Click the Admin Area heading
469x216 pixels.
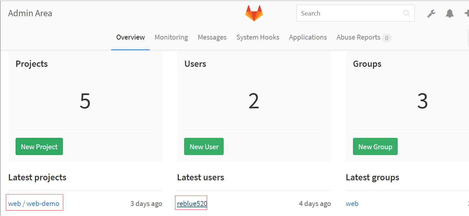pos(30,13)
